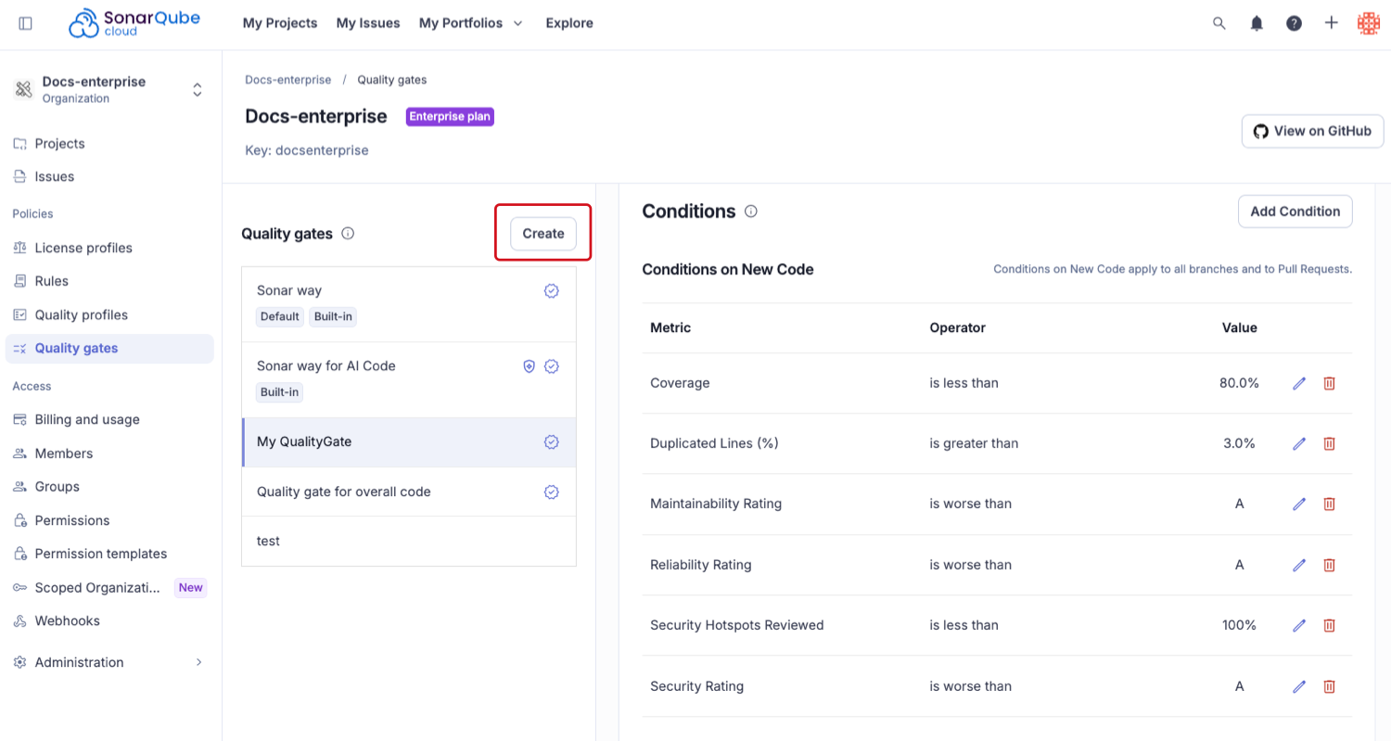Expand the Docs-enterprise organization switcher
Viewport: 1391px width, 741px height.
click(x=197, y=90)
